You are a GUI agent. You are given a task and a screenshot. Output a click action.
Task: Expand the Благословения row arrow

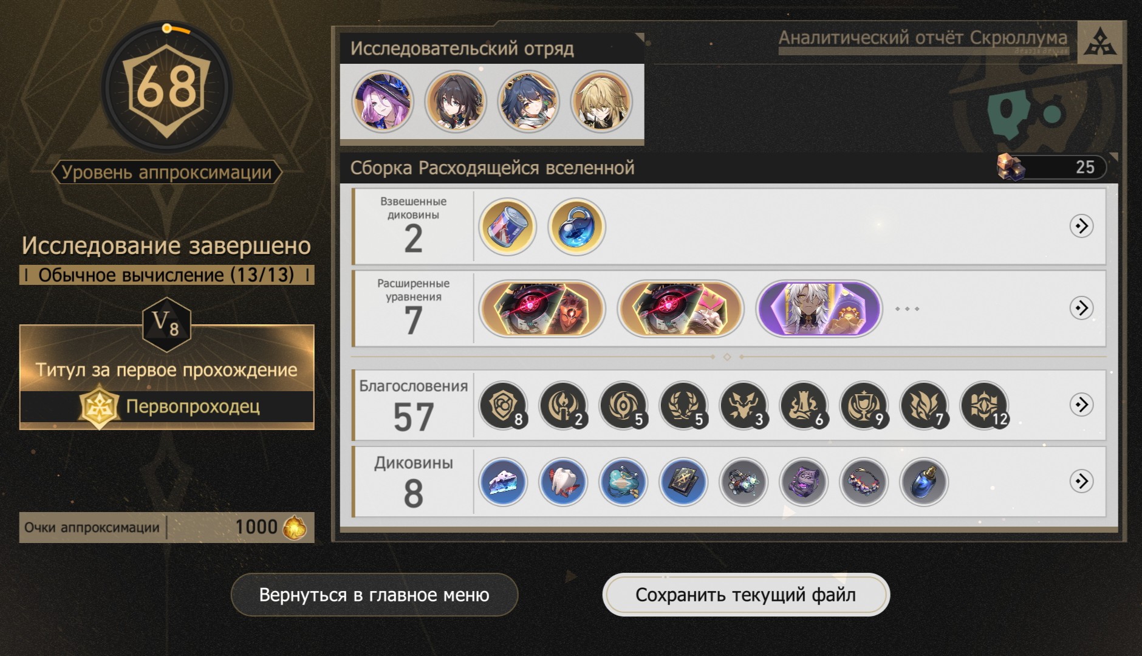[1081, 405]
